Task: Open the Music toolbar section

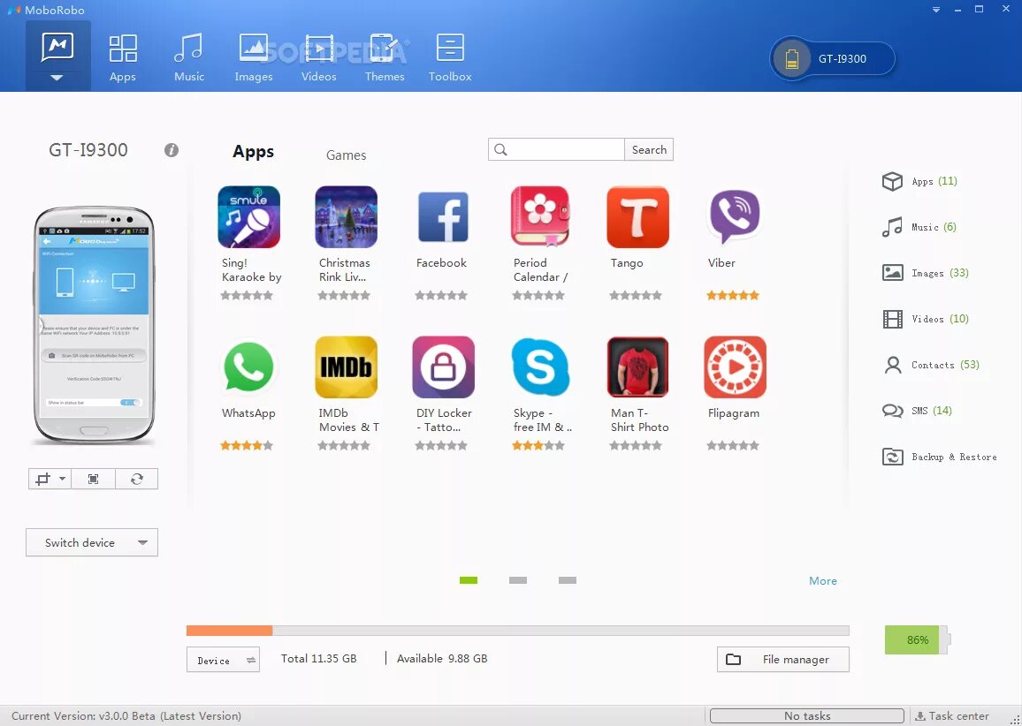Action: 189,58
